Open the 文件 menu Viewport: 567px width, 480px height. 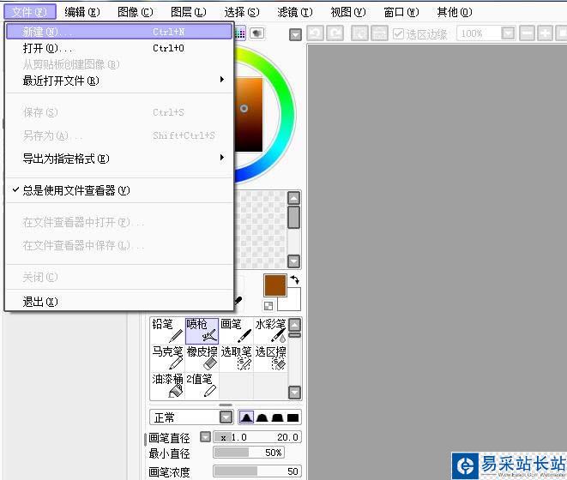[30, 12]
